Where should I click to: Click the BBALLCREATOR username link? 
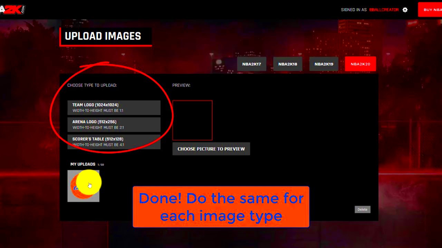pyautogui.click(x=384, y=10)
